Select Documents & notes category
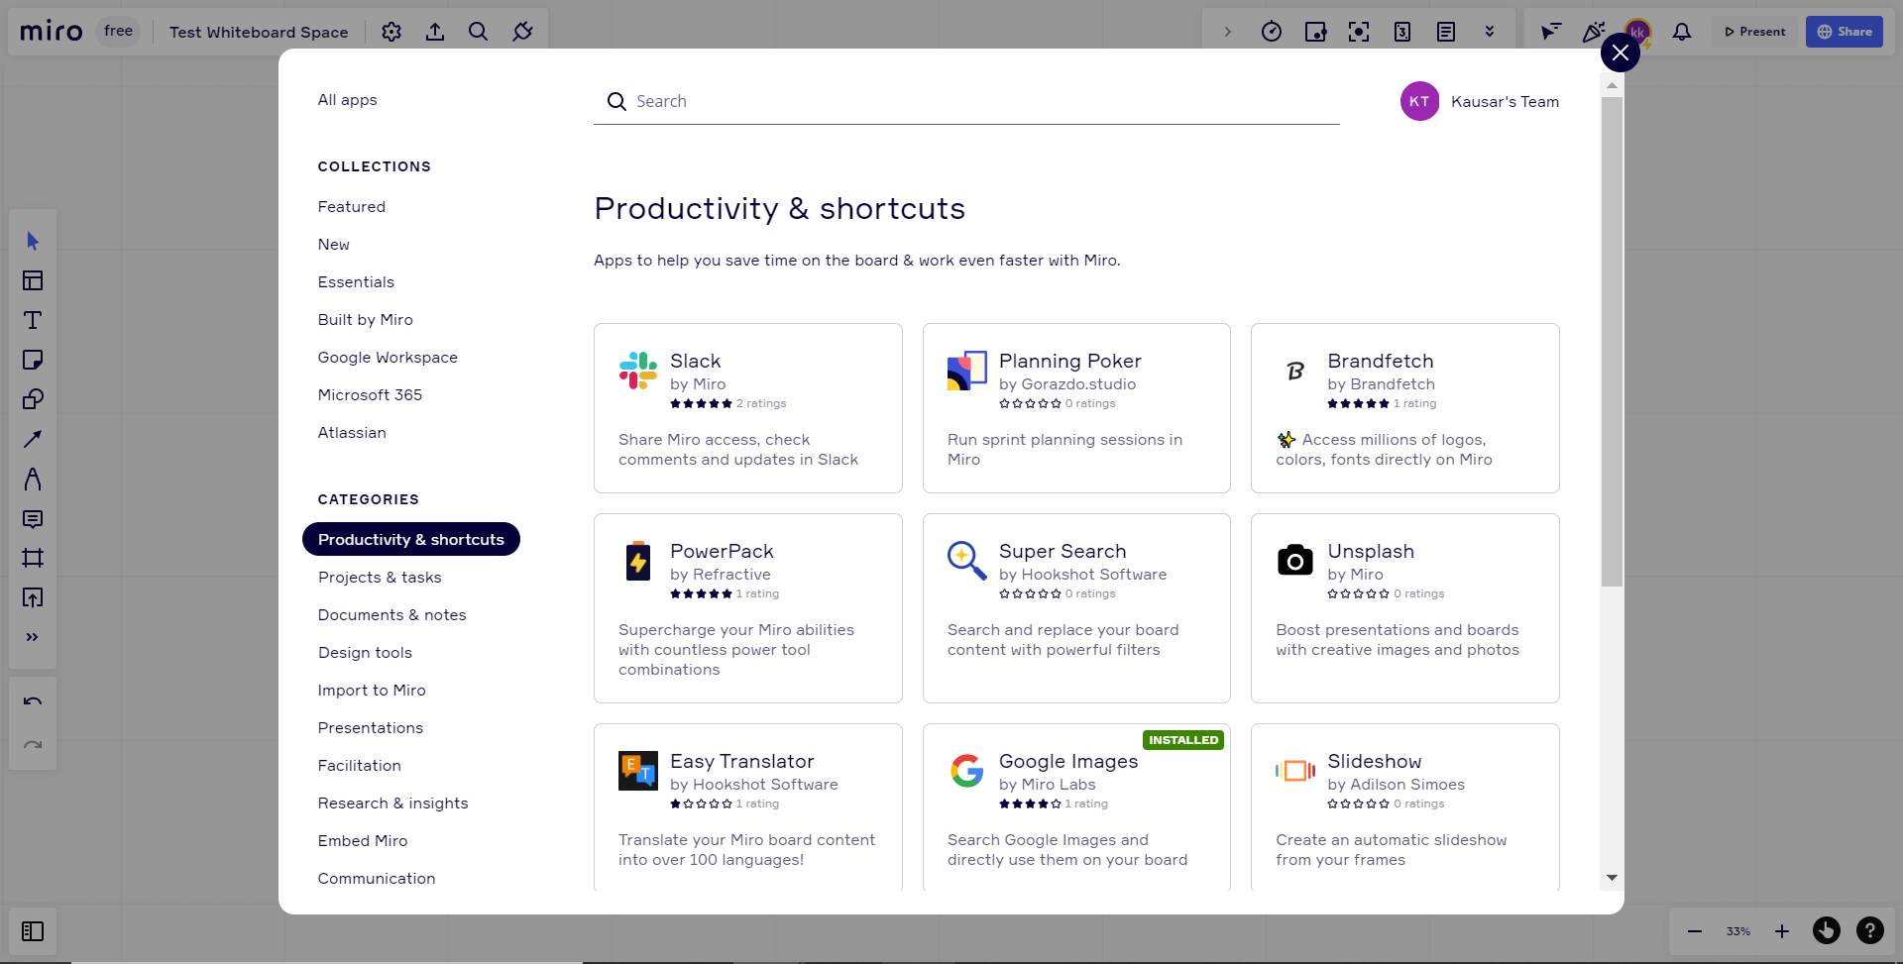Viewport: 1903px width, 964px height. pos(392,615)
